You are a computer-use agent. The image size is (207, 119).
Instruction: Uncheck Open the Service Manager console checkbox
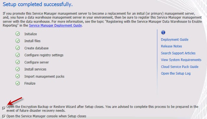pyautogui.click(x=4, y=116)
